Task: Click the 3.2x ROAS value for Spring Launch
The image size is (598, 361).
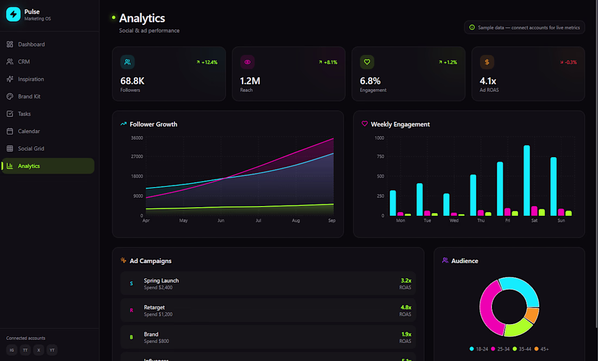Action: [x=406, y=281]
